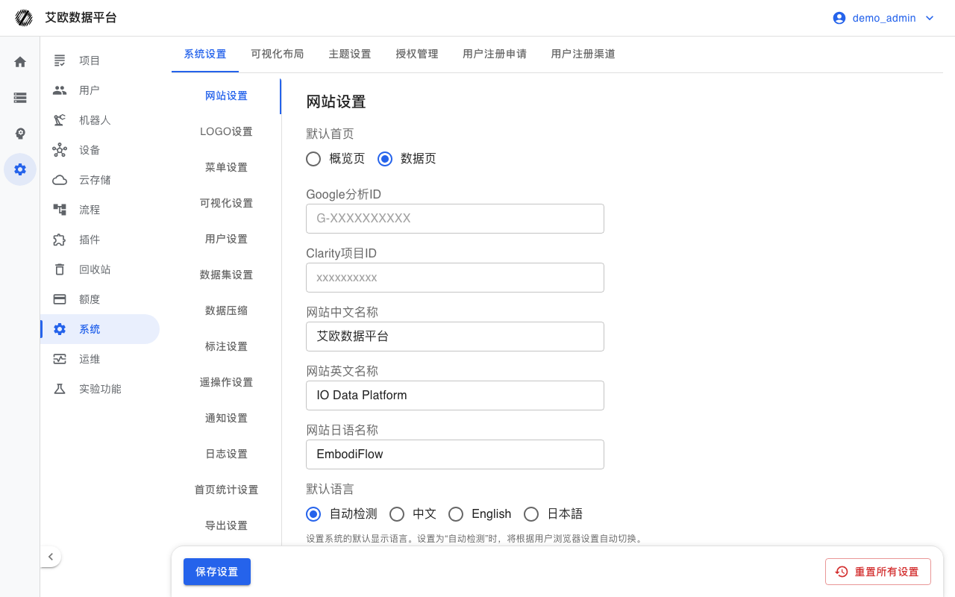Open the AI head icon in left rail
Screen dimensions: 955x597
tap(20, 134)
